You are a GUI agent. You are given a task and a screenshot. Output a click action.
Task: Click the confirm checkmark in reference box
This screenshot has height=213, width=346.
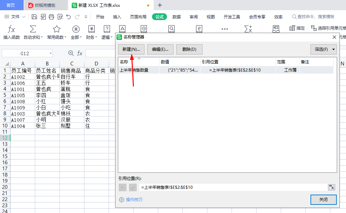pyautogui.click(x=133, y=187)
